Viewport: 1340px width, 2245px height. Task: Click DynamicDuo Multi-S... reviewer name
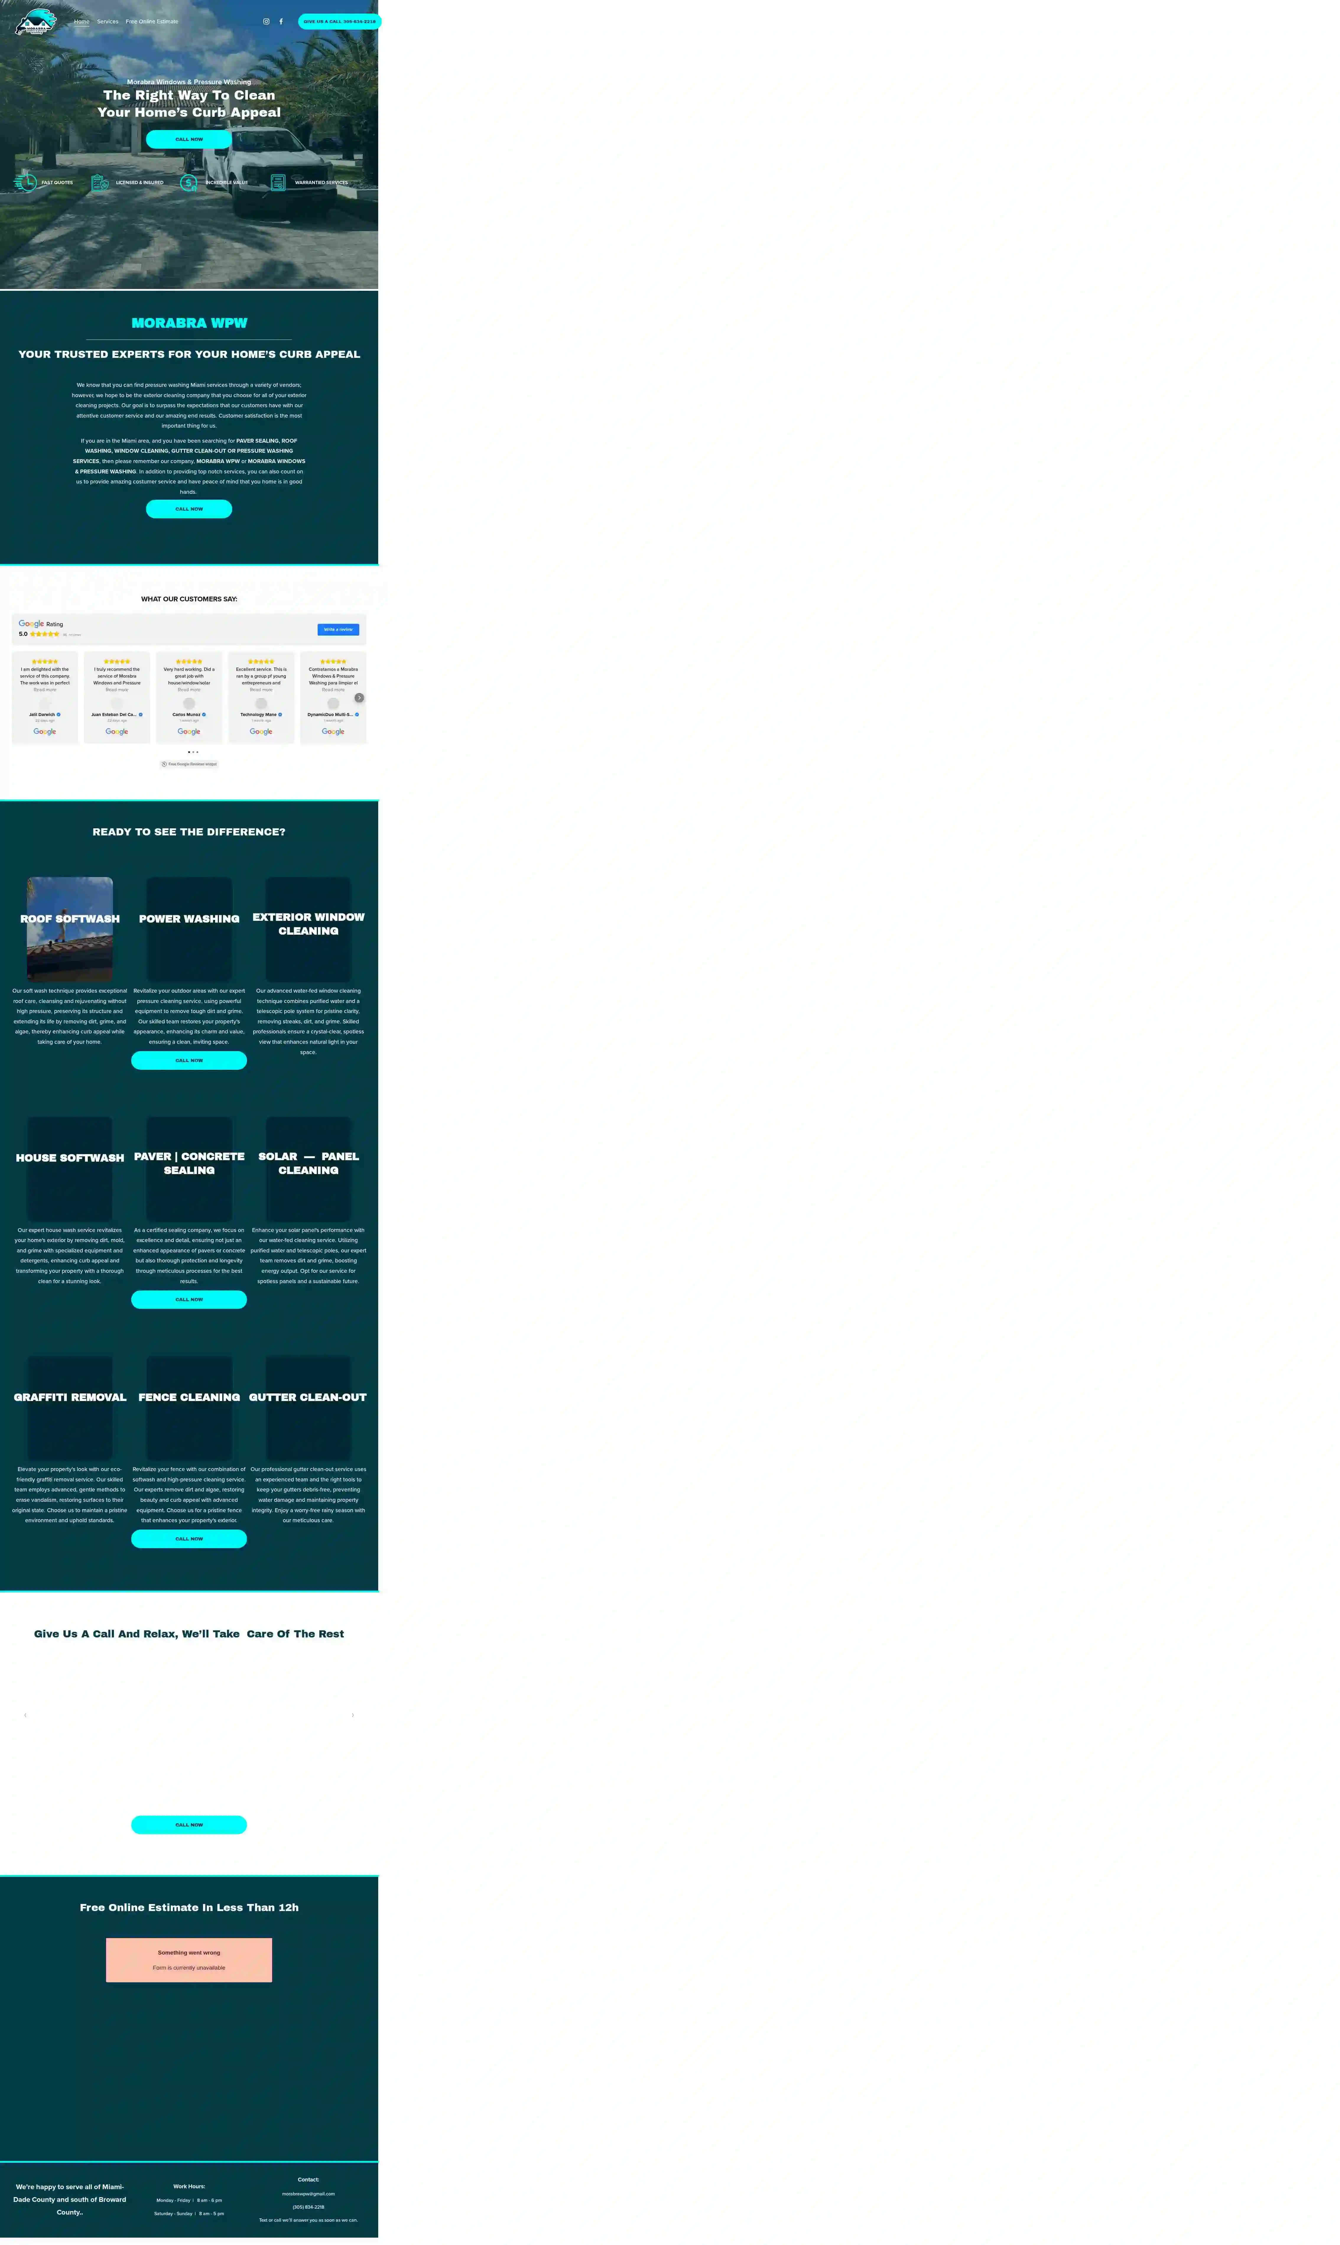pyautogui.click(x=330, y=714)
